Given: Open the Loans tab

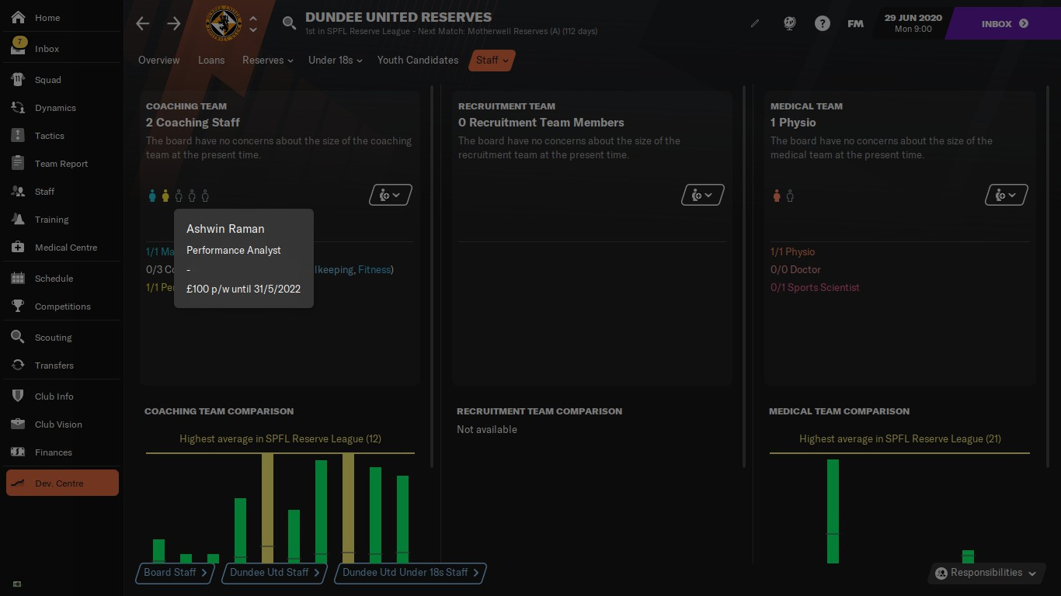Looking at the screenshot, I should coord(211,60).
